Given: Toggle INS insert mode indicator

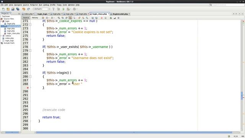Looking at the screenshot, I should coord(243,136).
